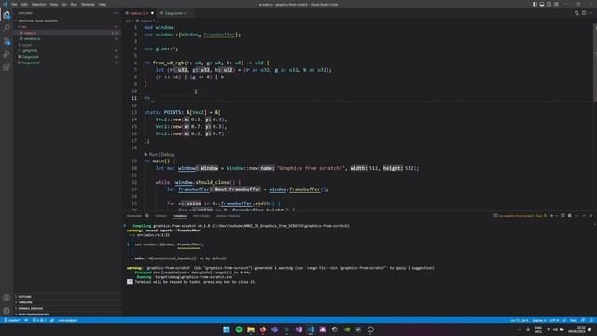597x336 pixels.
Task: Open the Explorer view in activity bar
Action: pos(7,15)
